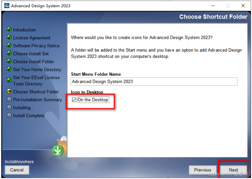Click the green checkmark beside Introduction

click(9, 30)
